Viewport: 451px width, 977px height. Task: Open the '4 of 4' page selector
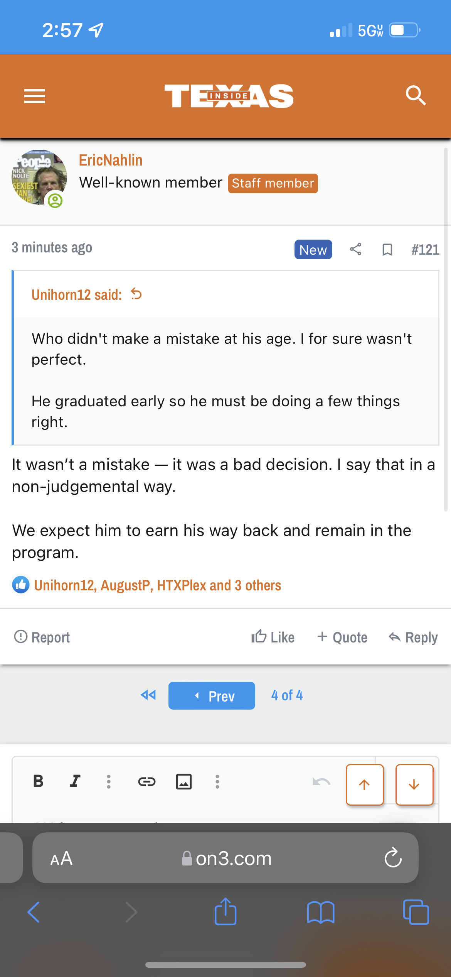click(287, 695)
